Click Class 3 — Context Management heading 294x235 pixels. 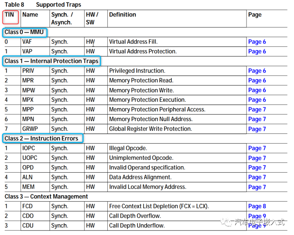(x=46, y=197)
